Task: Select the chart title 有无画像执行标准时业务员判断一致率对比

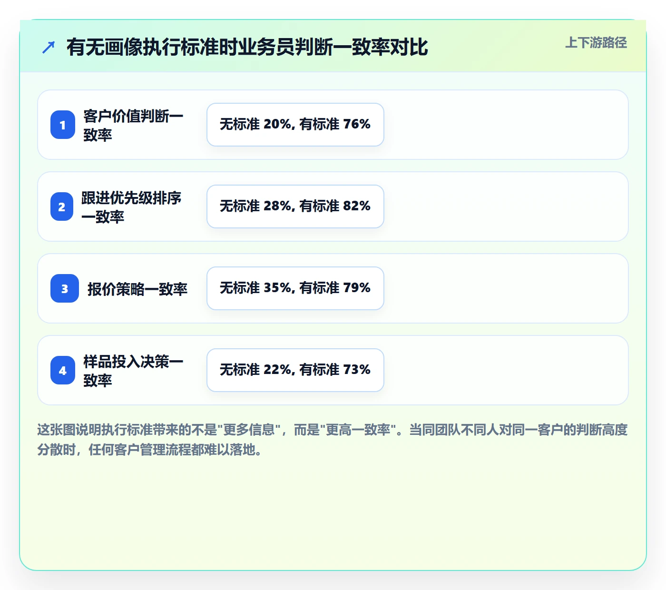Action: coord(247,47)
